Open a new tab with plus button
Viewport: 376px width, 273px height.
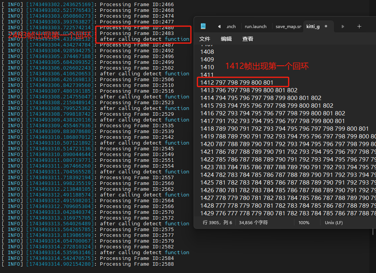point(359,26)
